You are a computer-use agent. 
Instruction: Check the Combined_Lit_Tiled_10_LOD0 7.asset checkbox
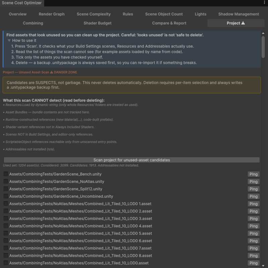tap(6, 248)
